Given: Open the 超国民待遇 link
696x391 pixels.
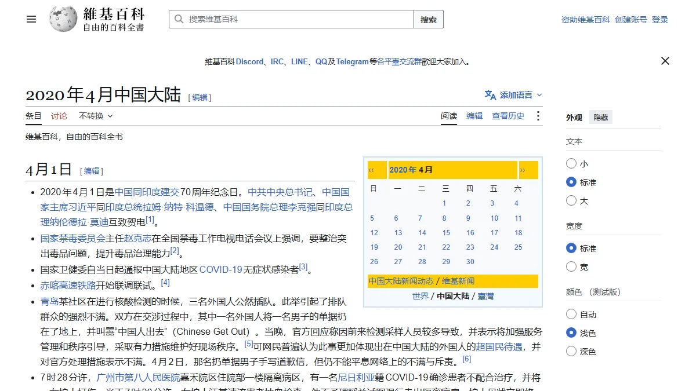Looking at the screenshot, I should pyautogui.click(x=499, y=347).
